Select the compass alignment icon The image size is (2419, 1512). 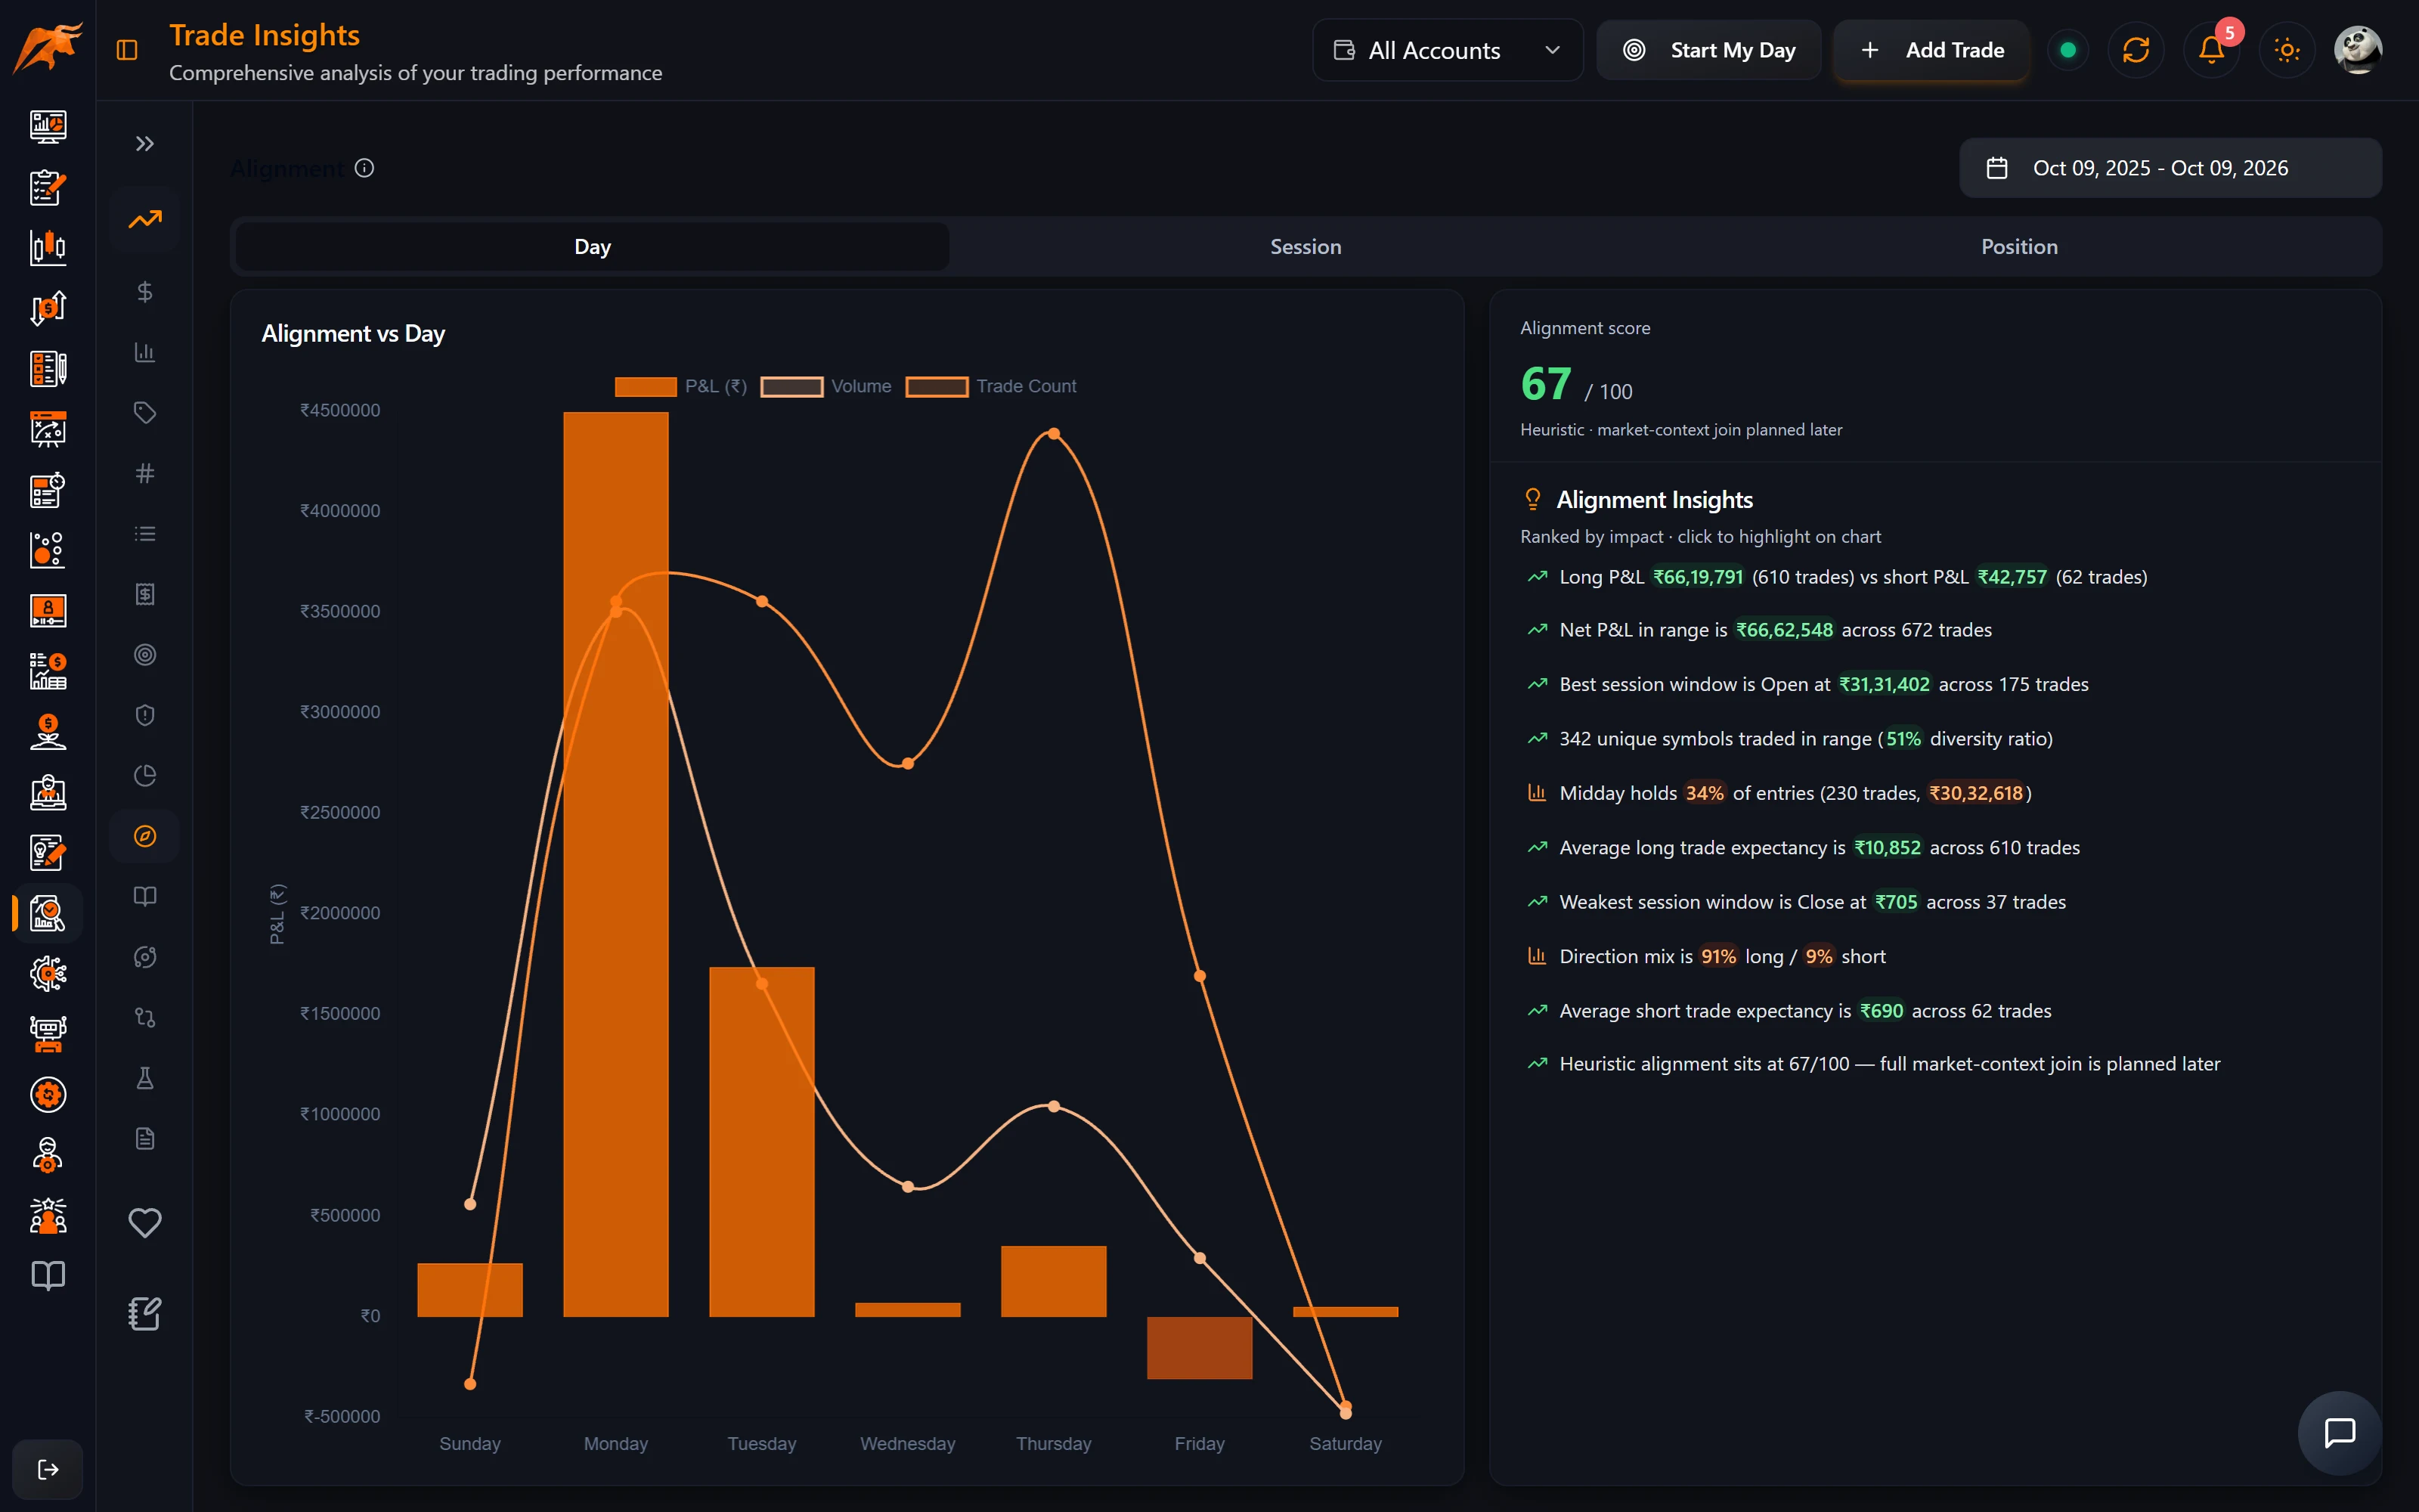point(145,836)
